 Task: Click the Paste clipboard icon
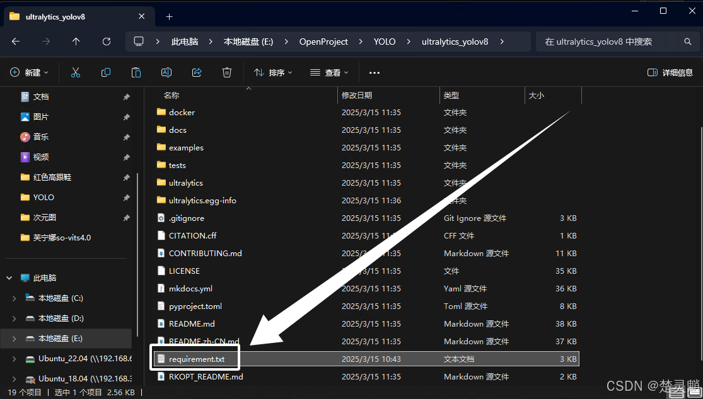tap(136, 72)
